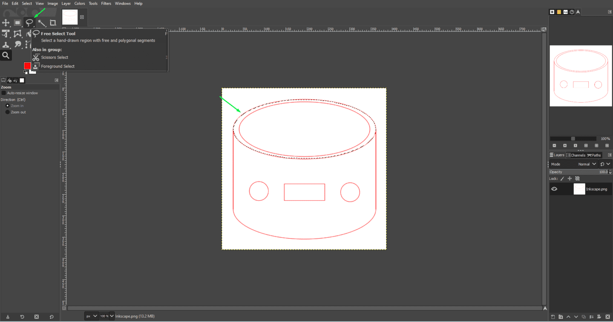Open the Filters menu
Viewport: 613px width, 322px height.
[106, 3]
